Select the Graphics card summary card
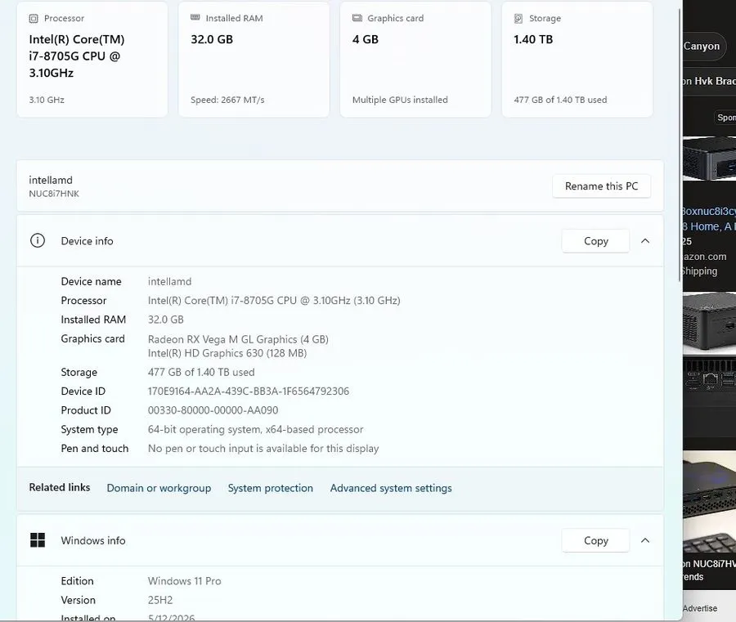 415,59
